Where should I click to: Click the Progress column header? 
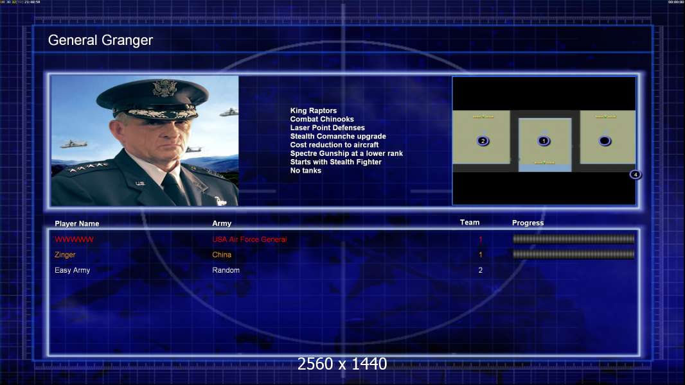coord(528,223)
